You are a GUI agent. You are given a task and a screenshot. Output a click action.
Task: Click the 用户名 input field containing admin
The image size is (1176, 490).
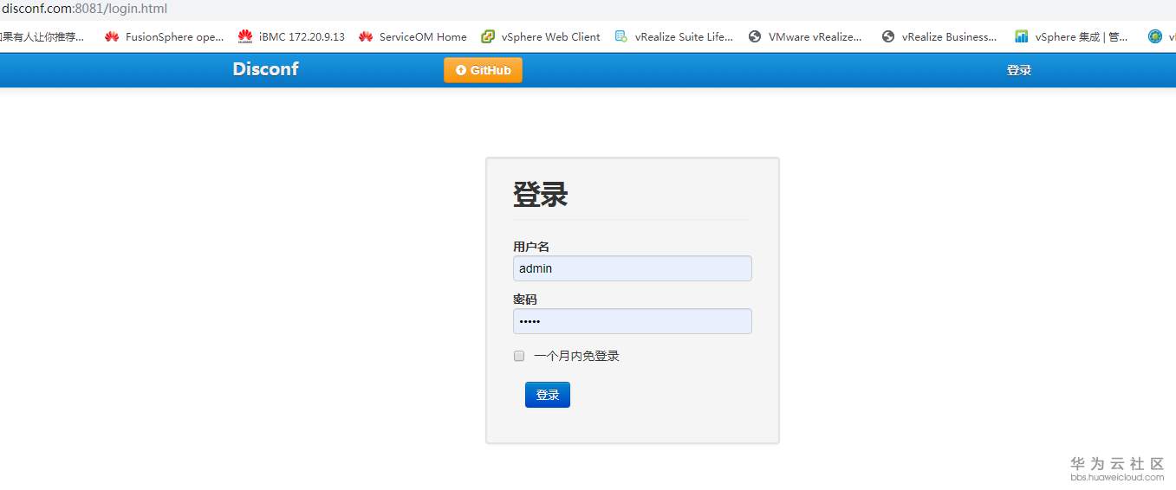click(633, 268)
